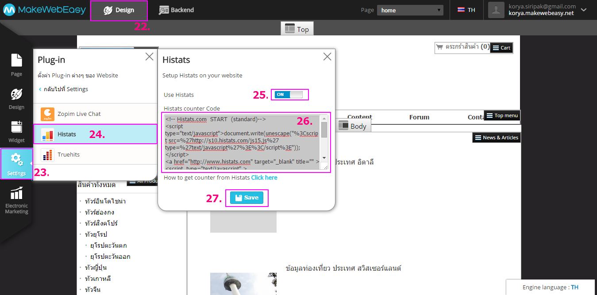Open the Histats 'Click here' link
The image size is (597, 295).
[264, 177]
